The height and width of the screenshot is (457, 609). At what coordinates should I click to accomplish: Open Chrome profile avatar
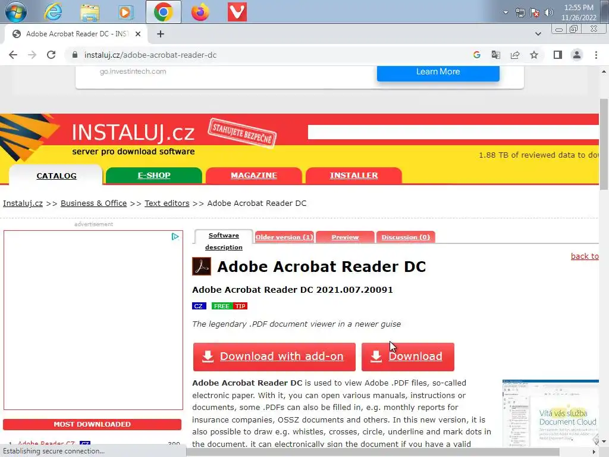pos(577,55)
